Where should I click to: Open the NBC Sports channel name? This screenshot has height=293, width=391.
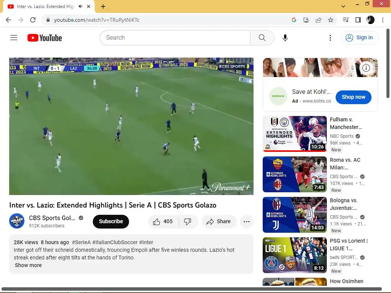pos(342,136)
